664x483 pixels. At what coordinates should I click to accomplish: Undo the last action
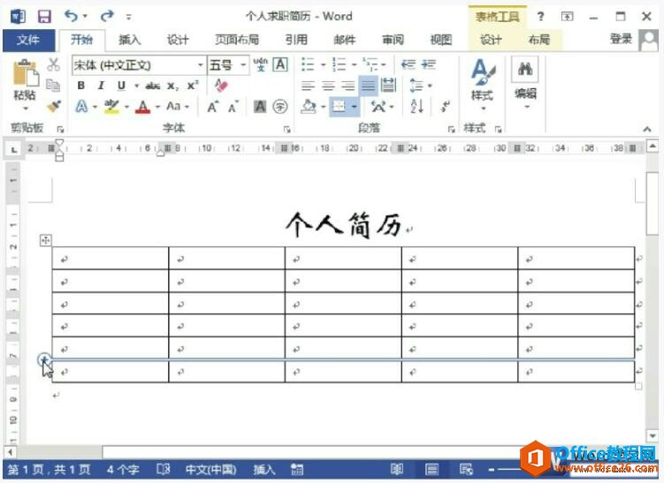click(x=71, y=16)
